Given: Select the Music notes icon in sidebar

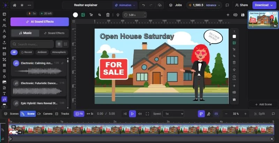Looking at the screenshot, I should [4, 99].
